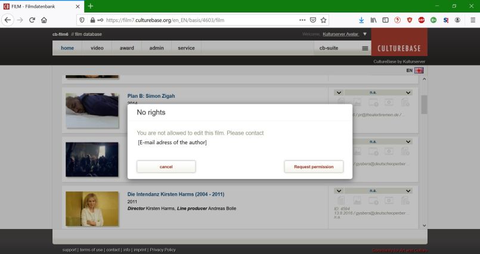The width and height of the screenshot is (480, 254).
Task: Open the Firefox library icon
Action: point(373,20)
